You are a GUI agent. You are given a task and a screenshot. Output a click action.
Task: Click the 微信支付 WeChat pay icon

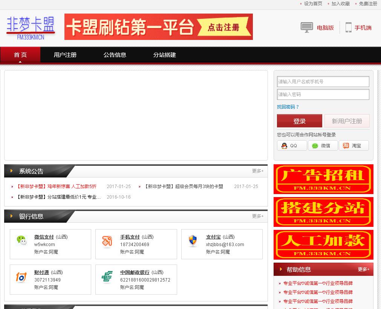(x=21, y=240)
